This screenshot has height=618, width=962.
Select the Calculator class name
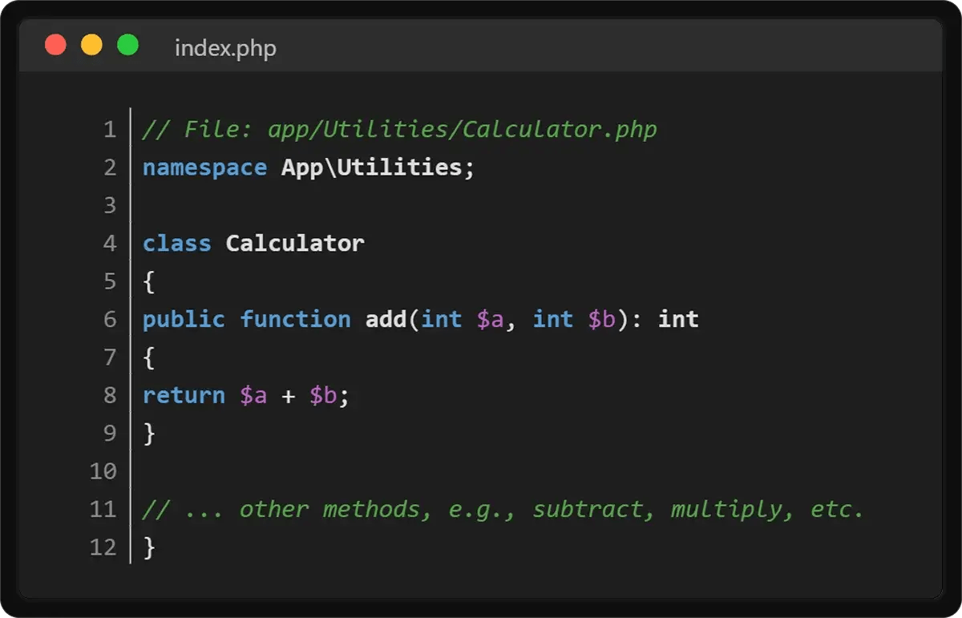coord(294,243)
